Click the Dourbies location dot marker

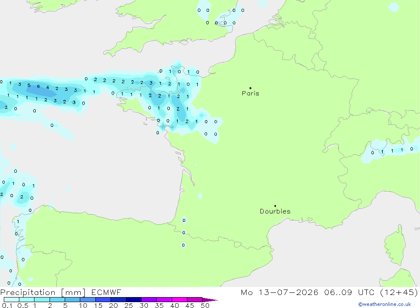pyautogui.click(x=275, y=206)
